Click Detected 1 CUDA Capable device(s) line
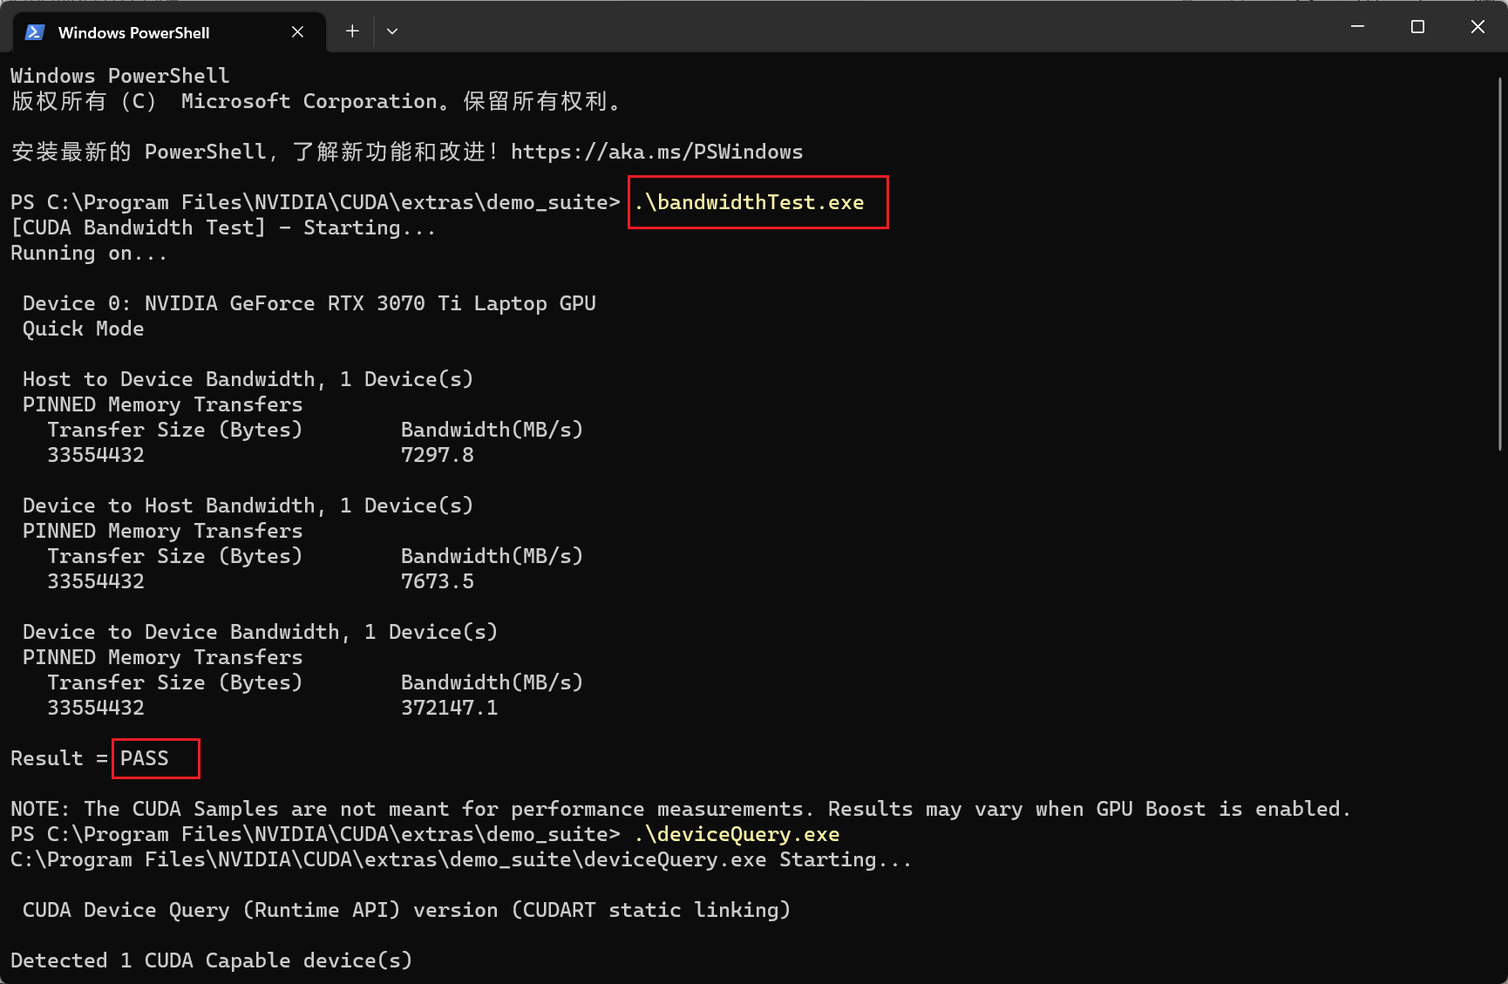The image size is (1508, 984). [x=211, y=960]
